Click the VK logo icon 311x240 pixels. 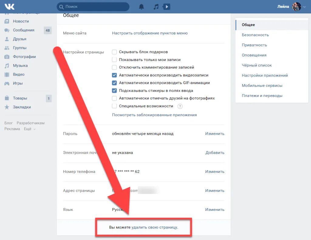(9, 7)
